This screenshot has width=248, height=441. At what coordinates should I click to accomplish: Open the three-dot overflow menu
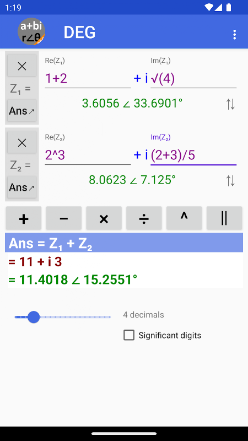(x=234, y=34)
